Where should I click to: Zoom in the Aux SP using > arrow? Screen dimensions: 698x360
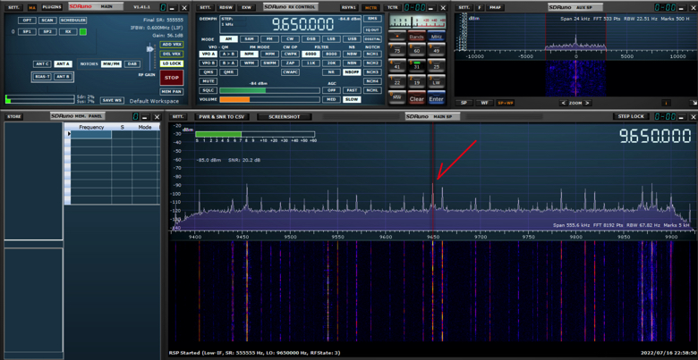[x=588, y=103]
